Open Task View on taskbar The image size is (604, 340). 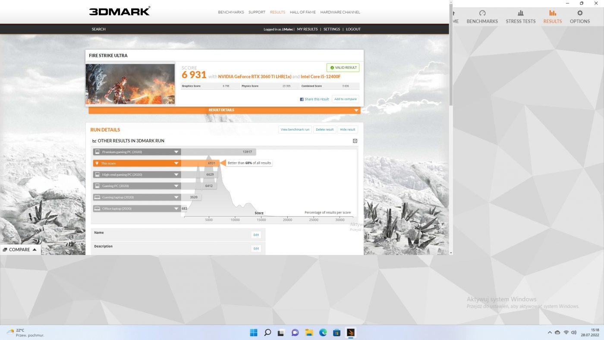[281, 333]
